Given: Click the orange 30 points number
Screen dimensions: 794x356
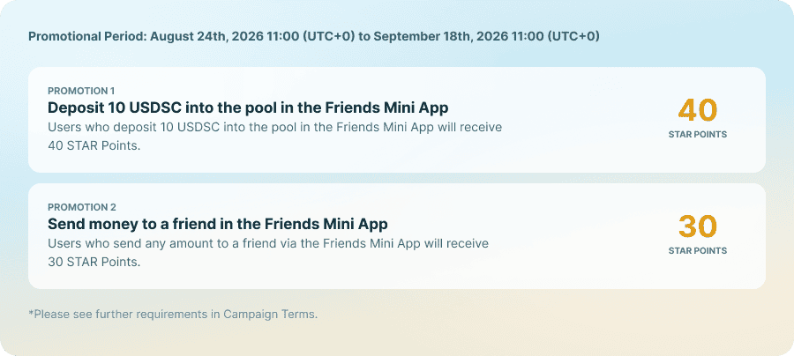Looking at the screenshot, I should (x=698, y=227).
